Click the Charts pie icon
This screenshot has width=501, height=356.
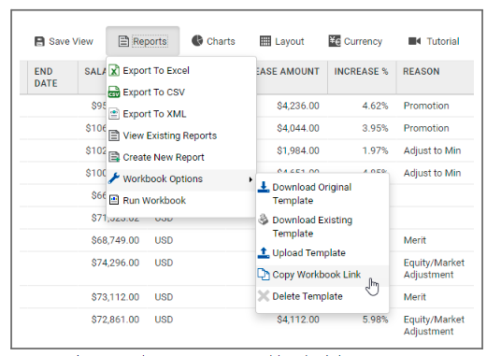(x=197, y=41)
